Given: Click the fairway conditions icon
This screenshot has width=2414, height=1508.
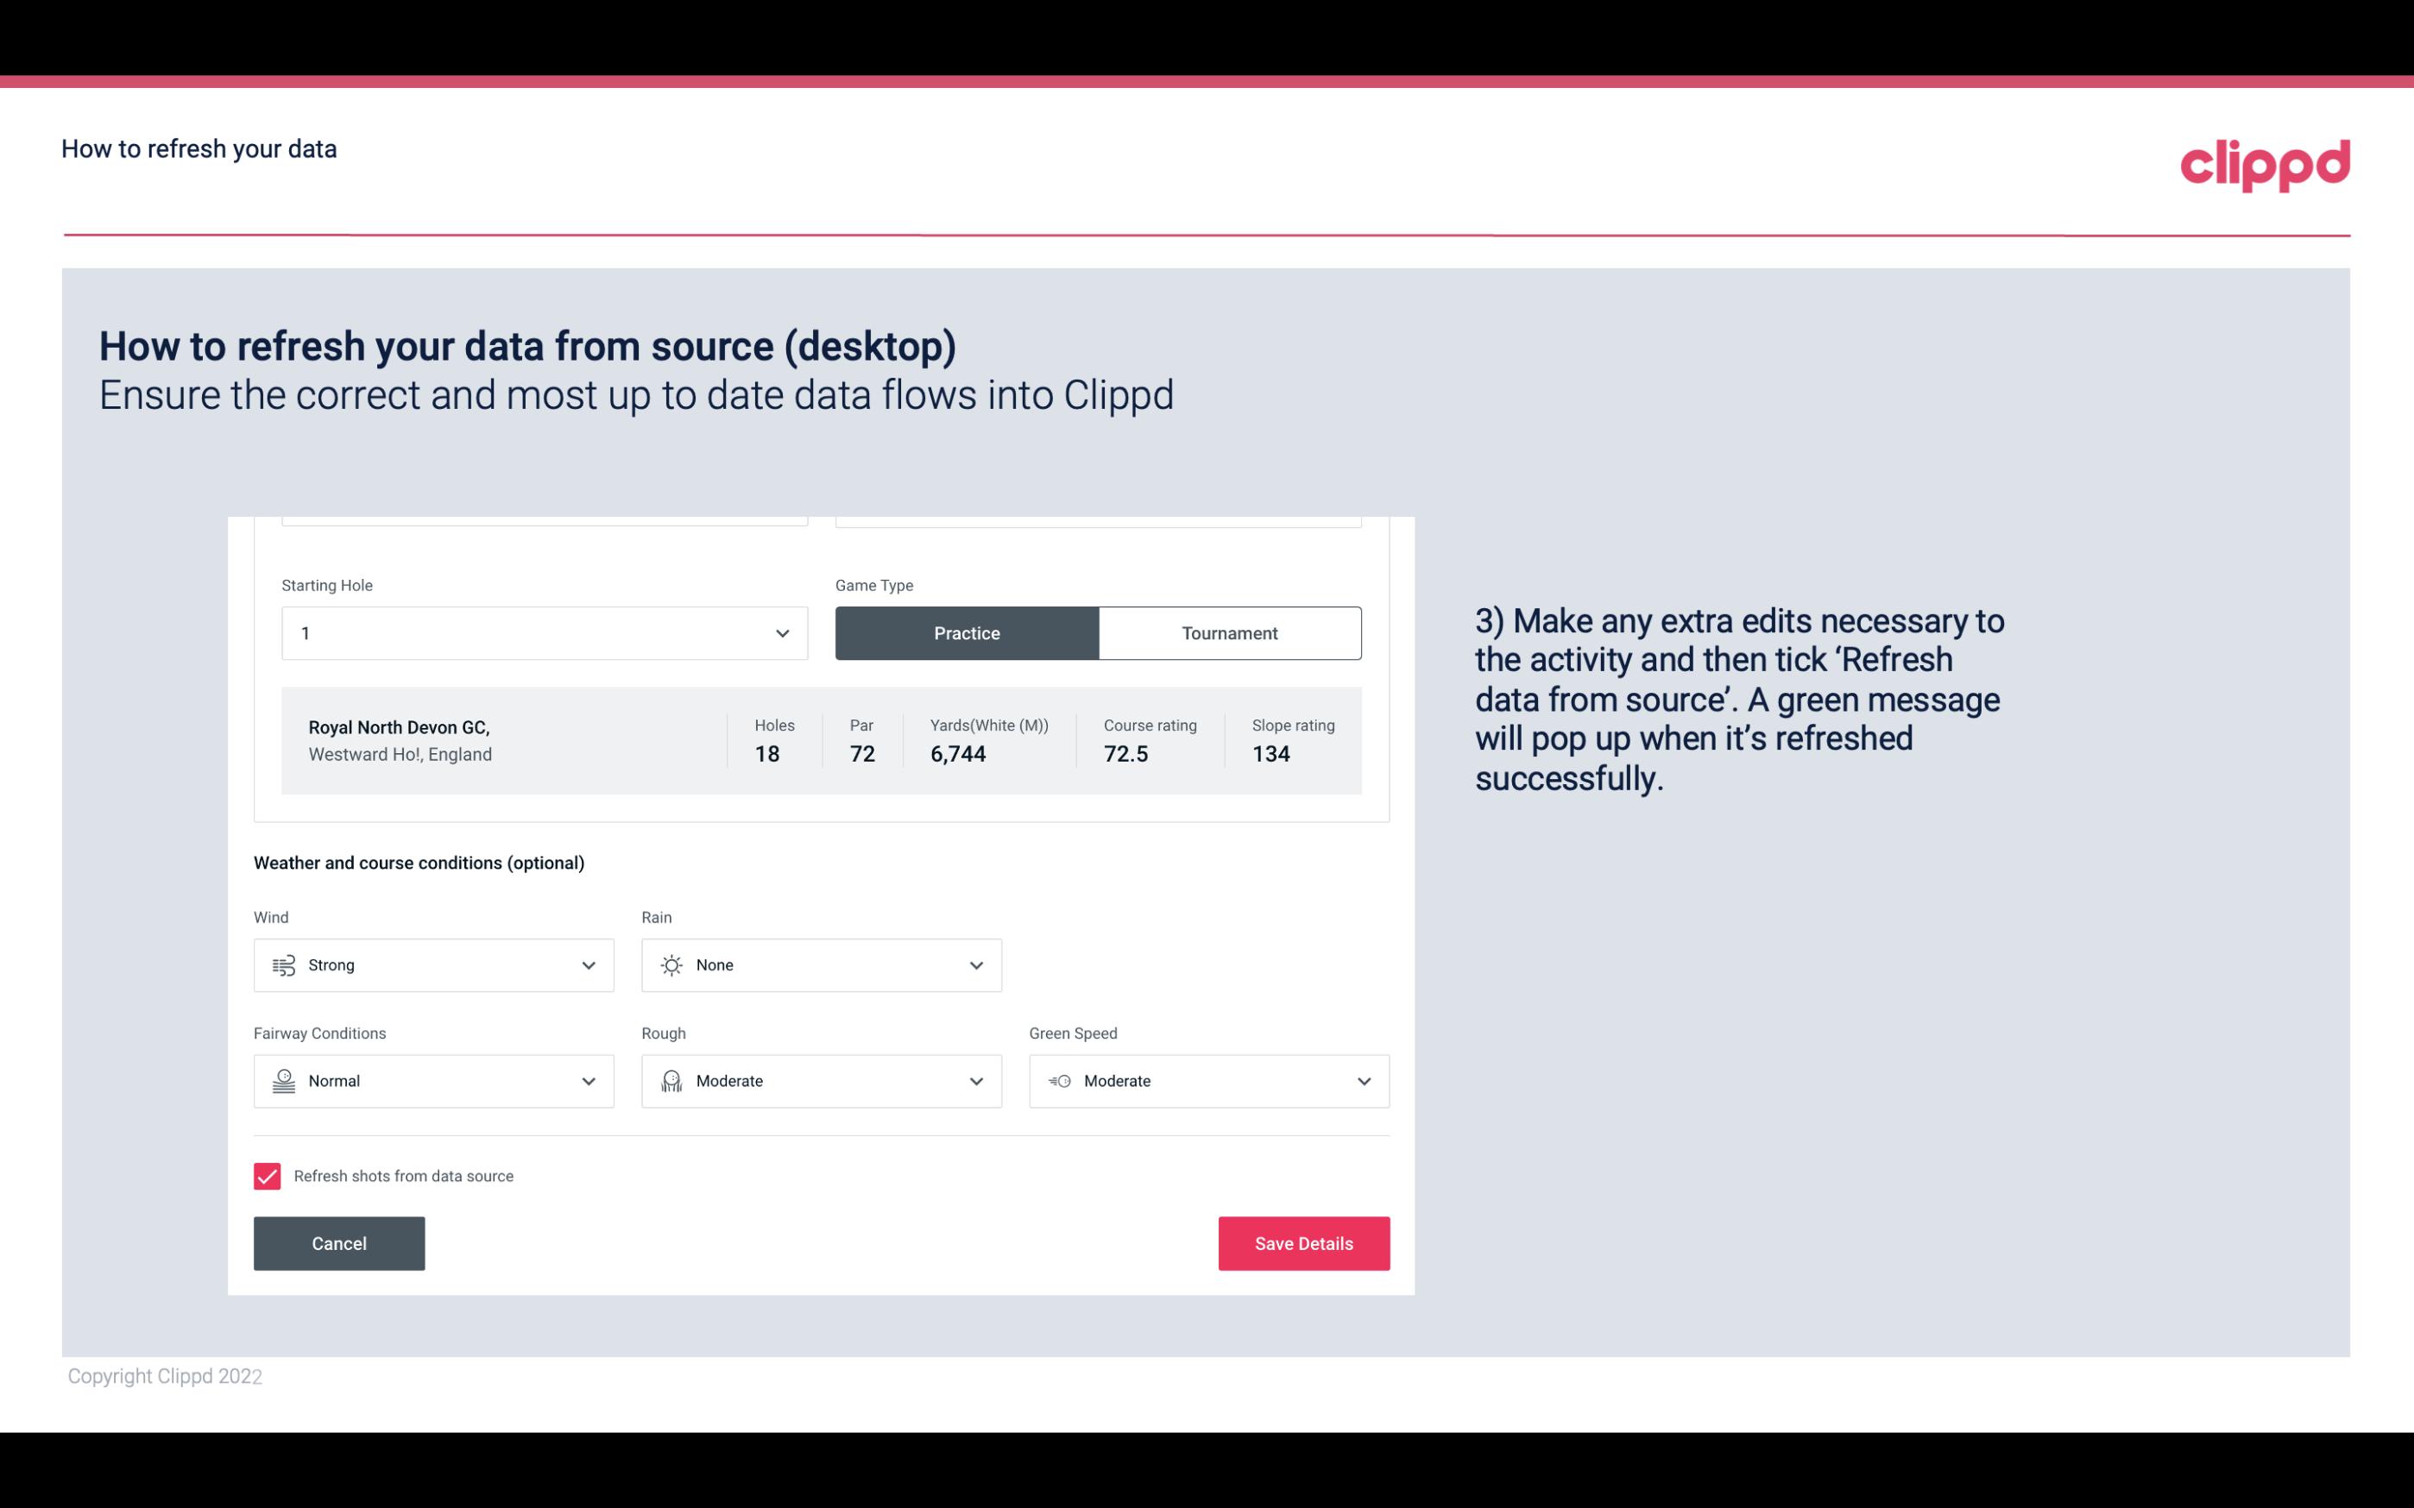Looking at the screenshot, I should point(281,1081).
